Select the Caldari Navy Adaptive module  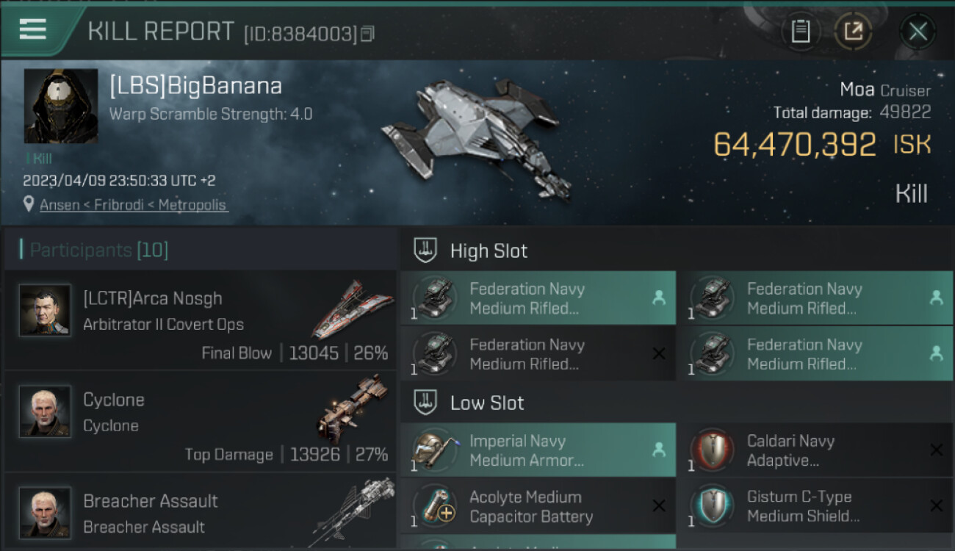(x=815, y=450)
